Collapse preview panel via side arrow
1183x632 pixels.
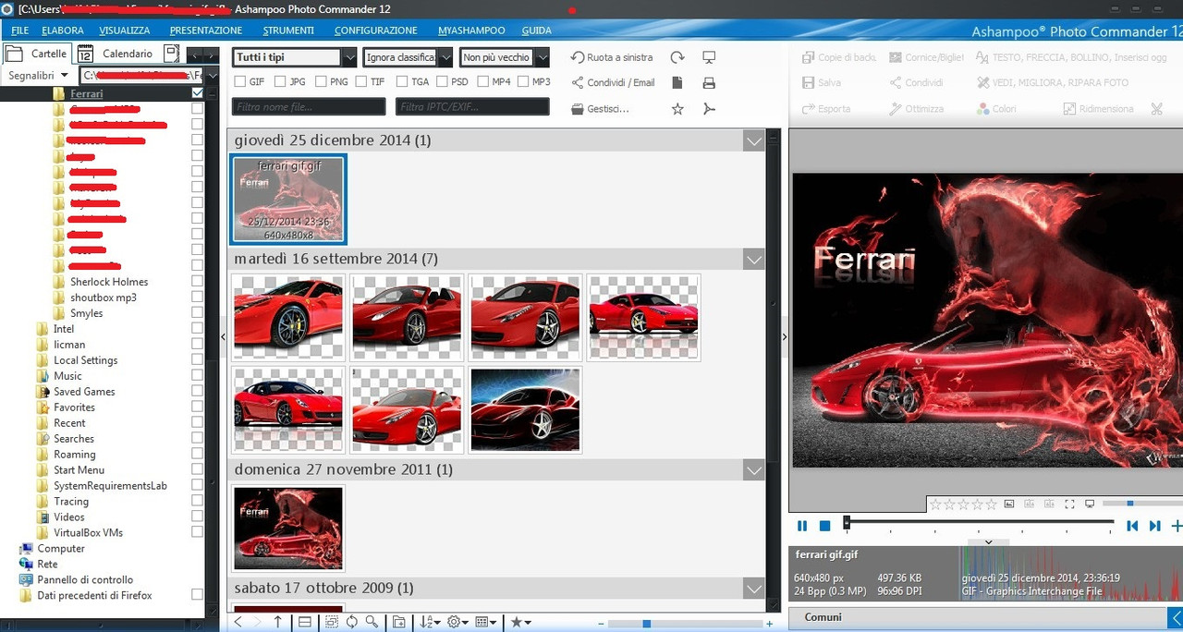[x=785, y=337]
